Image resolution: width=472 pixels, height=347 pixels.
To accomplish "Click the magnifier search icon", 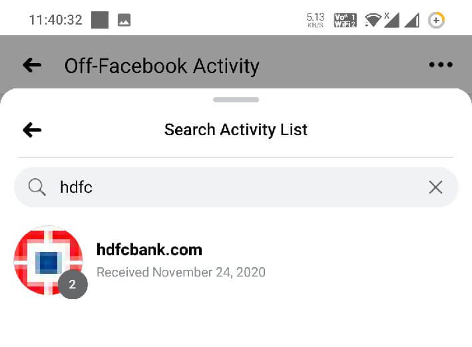I will [37, 187].
